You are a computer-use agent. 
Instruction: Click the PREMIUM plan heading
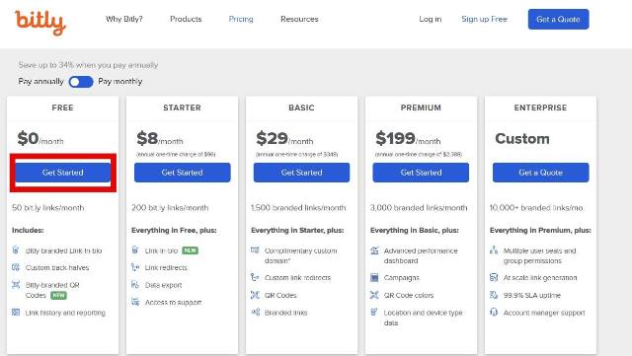(421, 107)
